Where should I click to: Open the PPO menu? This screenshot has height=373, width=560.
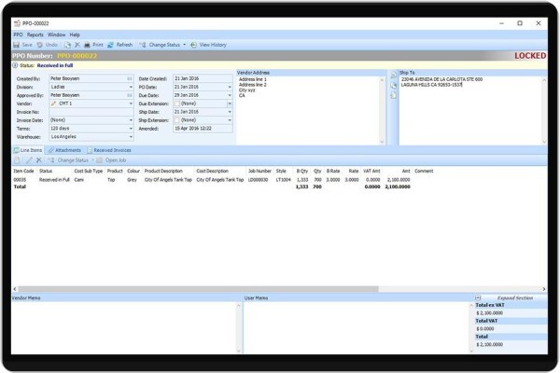pyautogui.click(x=19, y=35)
